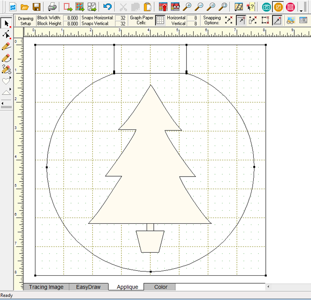Click the Snaps Horizontal field
Screen dimensions: 311x300
(x=121, y=18)
